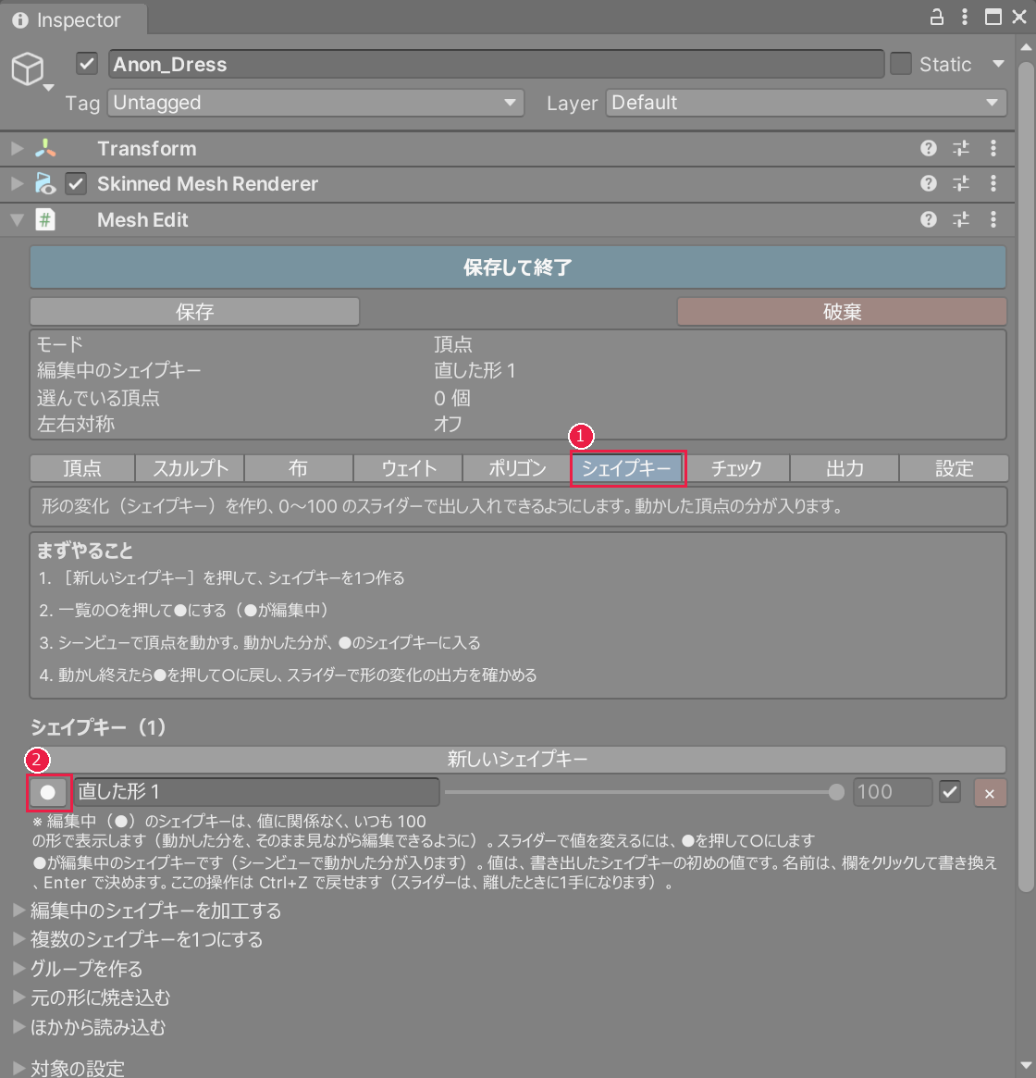The width and height of the screenshot is (1036, 1078).
Task: Expand 複数のシェイプキーを1つにする section
Action: point(19,939)
